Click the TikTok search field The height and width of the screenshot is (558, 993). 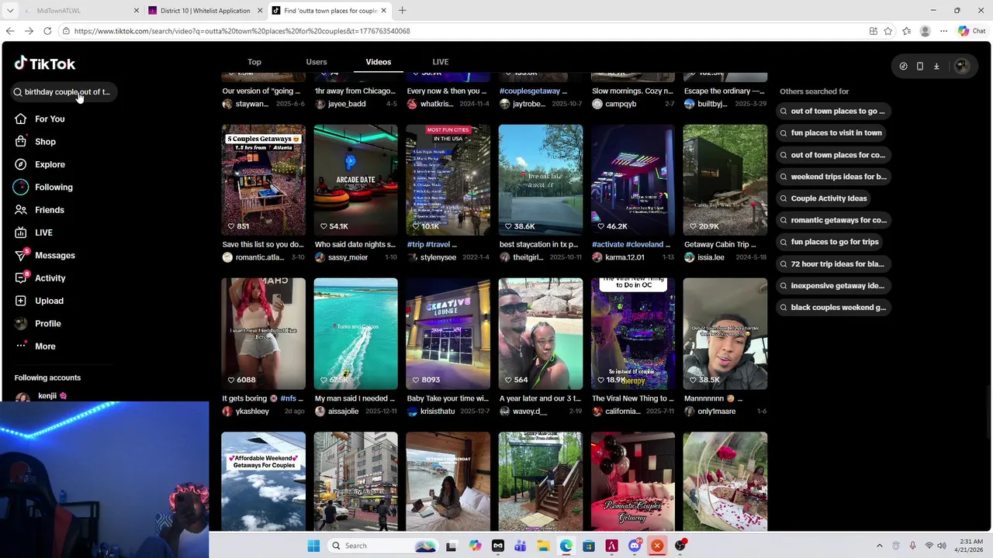click(64, 91)
